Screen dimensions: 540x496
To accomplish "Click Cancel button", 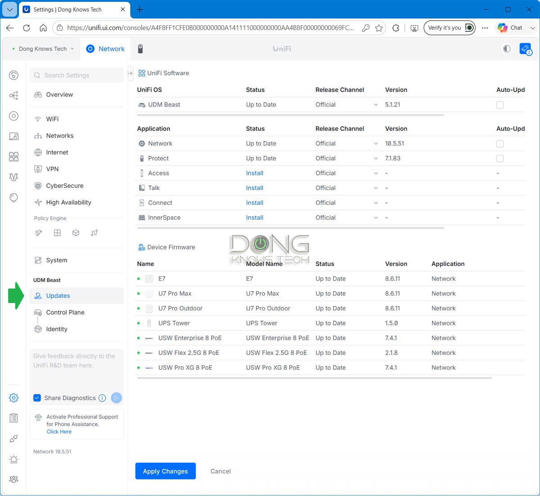I will 220,471.
